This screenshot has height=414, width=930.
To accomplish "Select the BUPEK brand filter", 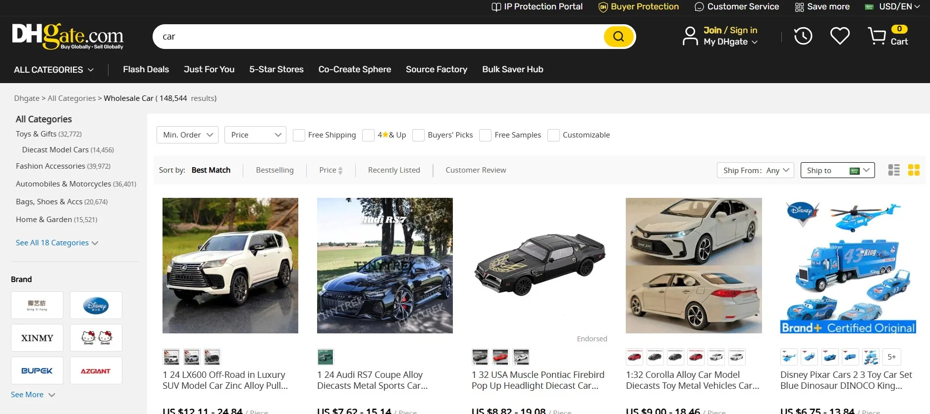I will point(37,370).
